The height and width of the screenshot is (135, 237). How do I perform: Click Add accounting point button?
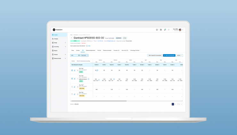coord(169,55)
